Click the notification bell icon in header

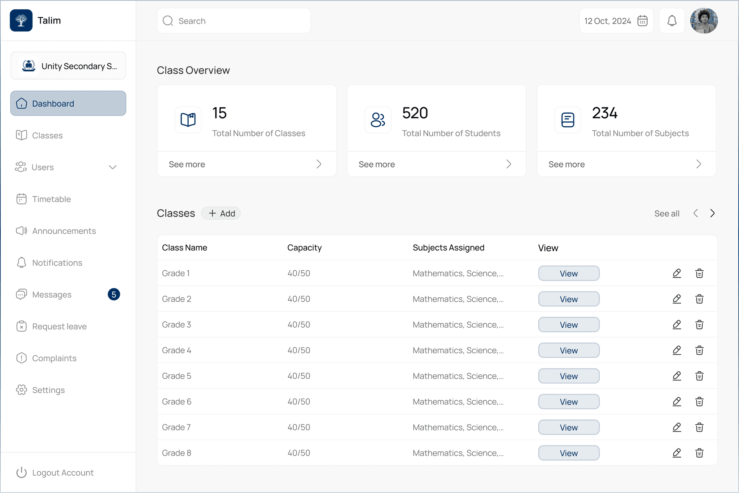672,21
